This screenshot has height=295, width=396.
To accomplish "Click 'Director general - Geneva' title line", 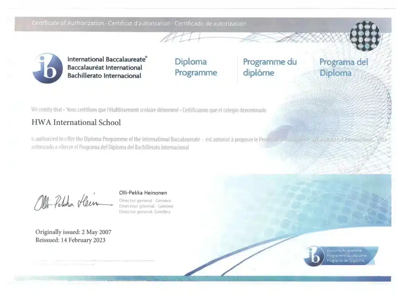I will click(145, 201).
